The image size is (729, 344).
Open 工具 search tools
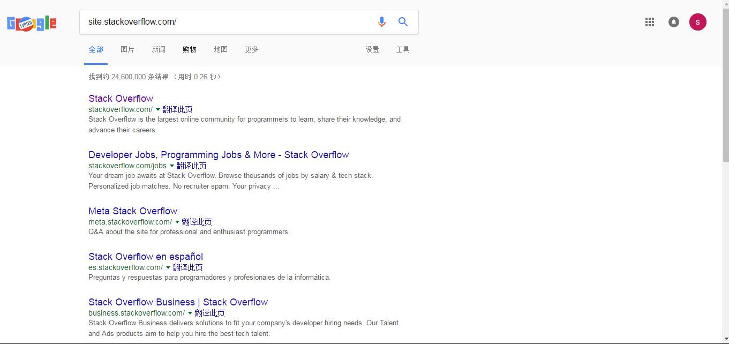(403, 49)
